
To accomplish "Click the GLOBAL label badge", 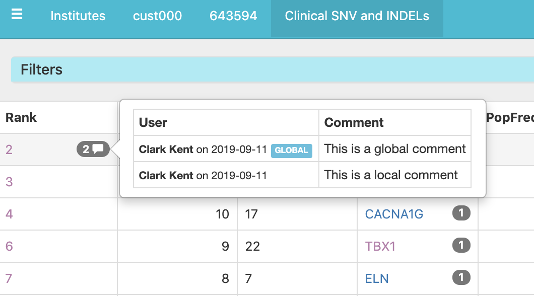I will point(292,151).
